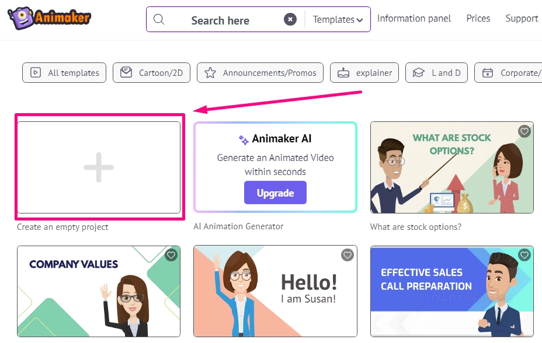Click the AI Animation Generator label

(x=238, y=226)
